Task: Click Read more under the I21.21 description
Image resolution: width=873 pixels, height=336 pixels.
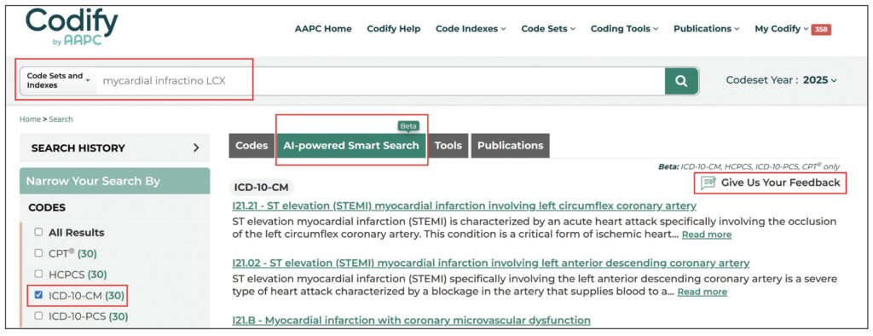Action: pos(707,235)
